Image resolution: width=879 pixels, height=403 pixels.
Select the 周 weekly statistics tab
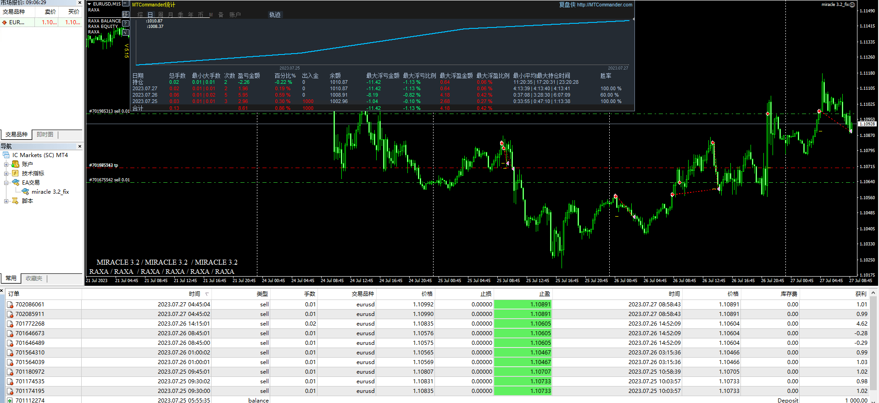(161, 15)
